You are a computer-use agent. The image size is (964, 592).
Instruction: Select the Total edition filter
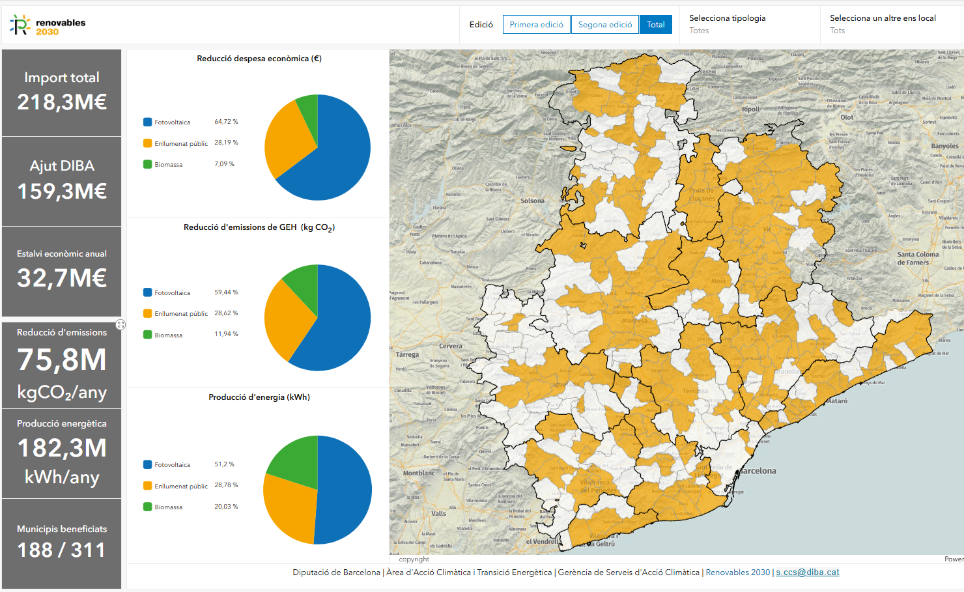pos(655,25)
